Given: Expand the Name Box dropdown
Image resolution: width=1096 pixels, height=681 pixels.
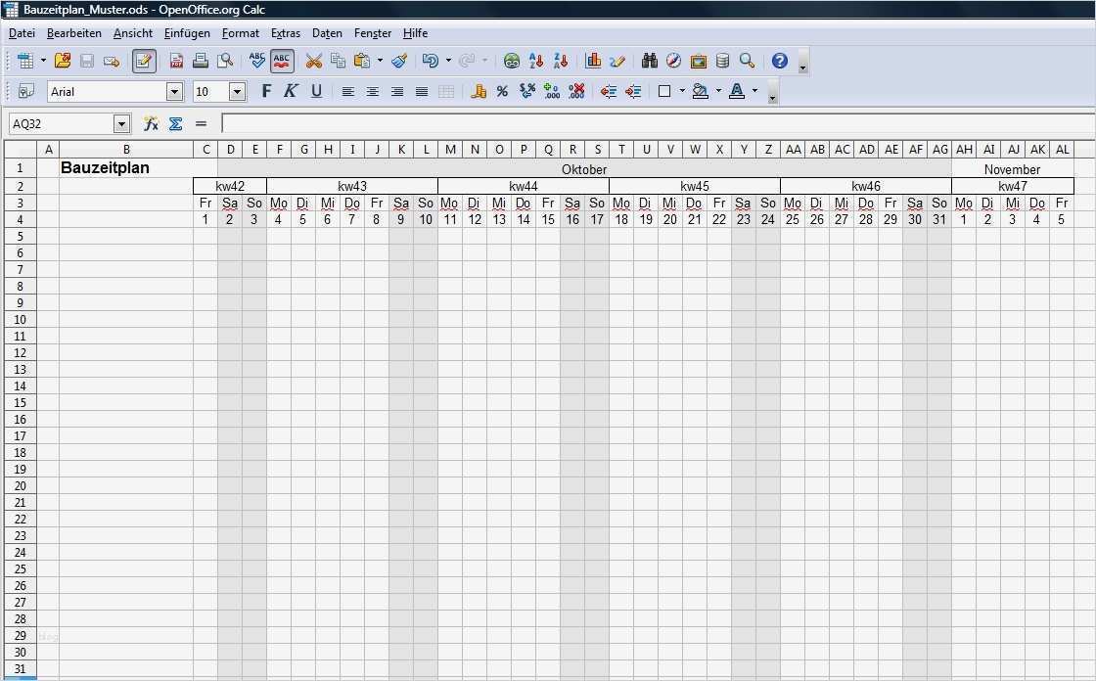Looking at the screenshot, I should 121,123.
